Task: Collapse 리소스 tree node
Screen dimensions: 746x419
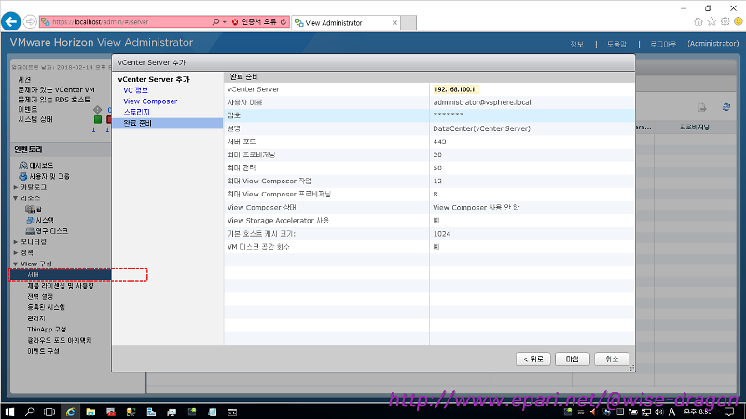Action: coord(16,198)
